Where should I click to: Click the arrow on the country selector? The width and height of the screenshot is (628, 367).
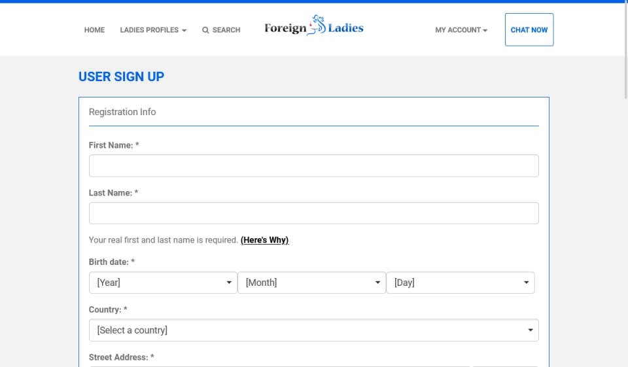click(x=531, y=330)
